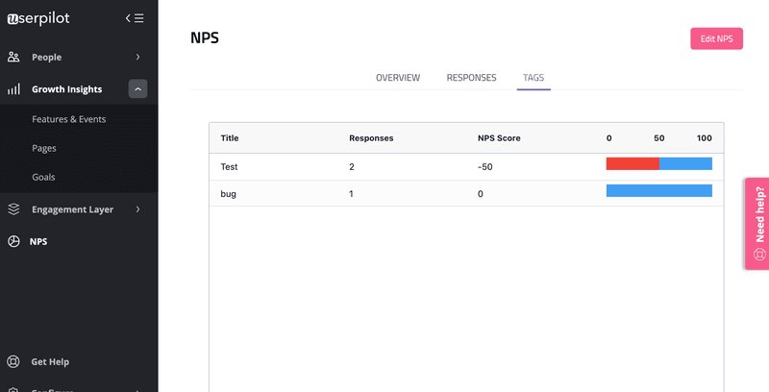Image resolution: width=769 pixels, height=392 pixels.
Task: Click the 50 scale label in header
Action: pyautogui.click(x=659, y=138)
